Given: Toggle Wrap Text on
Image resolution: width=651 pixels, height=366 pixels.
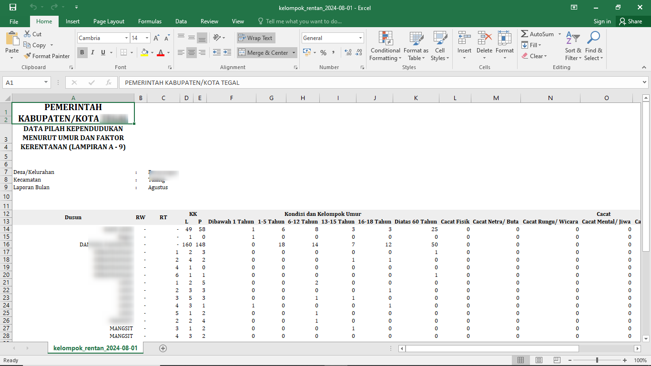Looking at the screenshot, I should pyautogui.click(x=256, y=38).
